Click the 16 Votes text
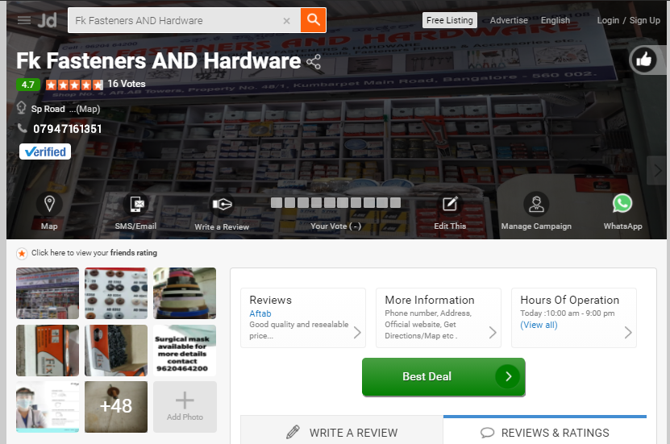This screenshot has width=670, height=444. pos(127,84)
